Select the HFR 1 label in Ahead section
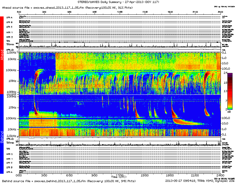 tap(9, 32)
